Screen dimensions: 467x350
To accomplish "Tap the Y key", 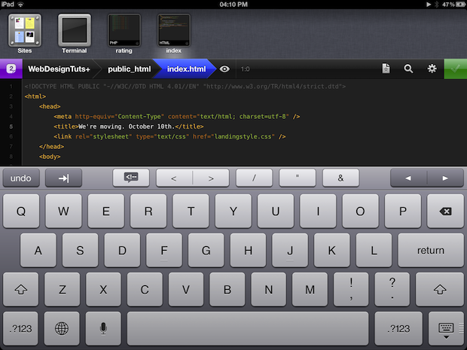I will click(233, 212).
